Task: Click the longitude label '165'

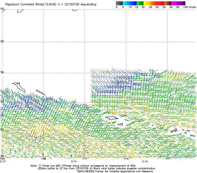Action: 2,159
